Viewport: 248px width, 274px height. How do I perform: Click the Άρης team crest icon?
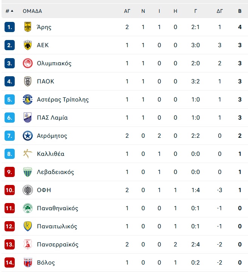point(28,27)
